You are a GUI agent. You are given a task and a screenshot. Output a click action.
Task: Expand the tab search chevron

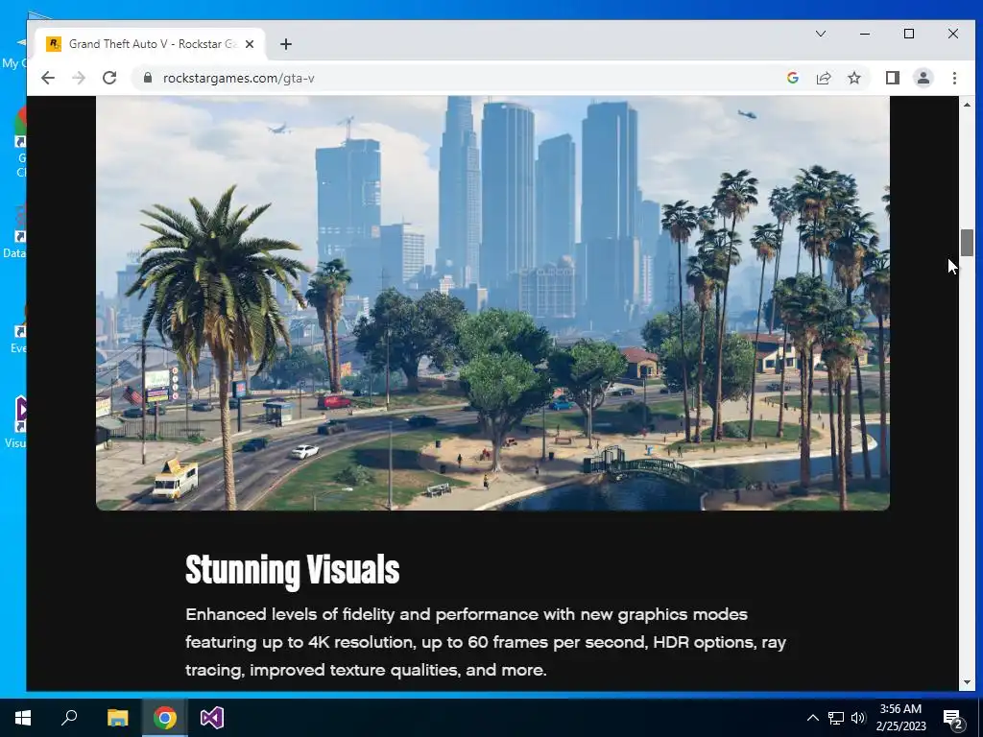[x=821, y=34]
